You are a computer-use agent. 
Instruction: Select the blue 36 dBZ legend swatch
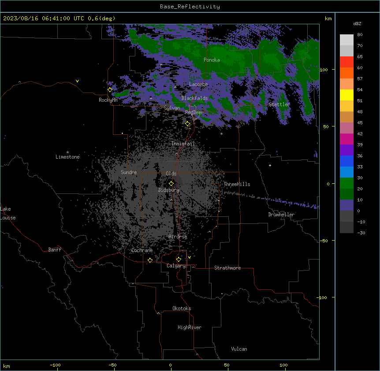(x=346, y=161)
